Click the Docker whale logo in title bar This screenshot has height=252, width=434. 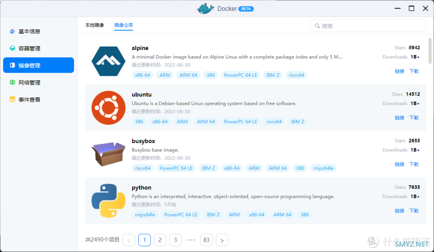coord(205,9)
